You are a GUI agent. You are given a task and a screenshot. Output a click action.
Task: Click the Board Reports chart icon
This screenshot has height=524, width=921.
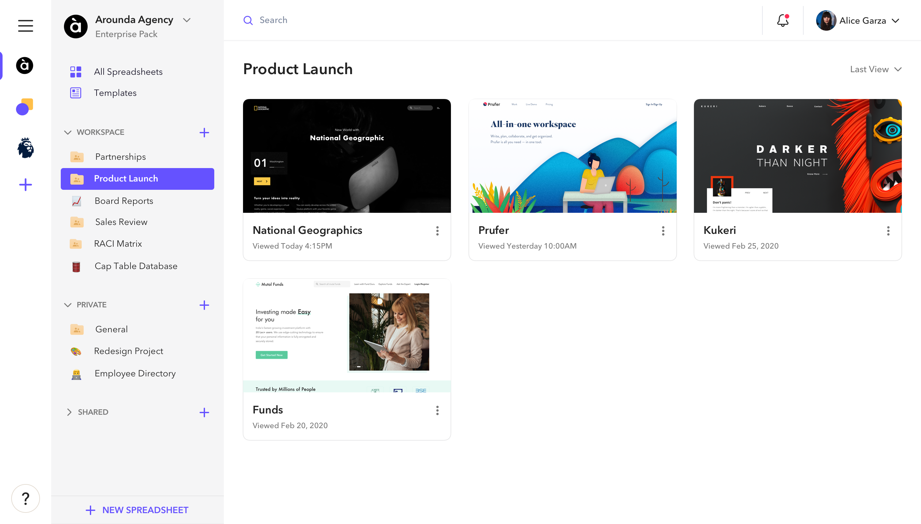(x=76, y=201)
